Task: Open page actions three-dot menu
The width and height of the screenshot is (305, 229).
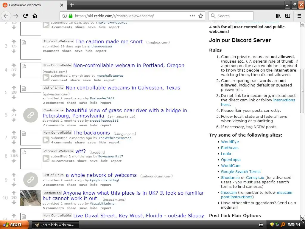Action: 192,16
